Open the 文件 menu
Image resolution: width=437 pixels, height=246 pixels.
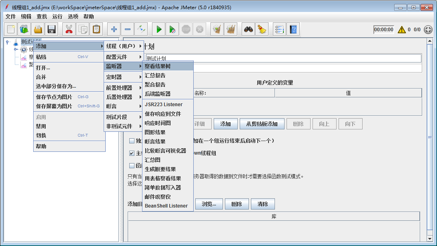coord(10,16)
